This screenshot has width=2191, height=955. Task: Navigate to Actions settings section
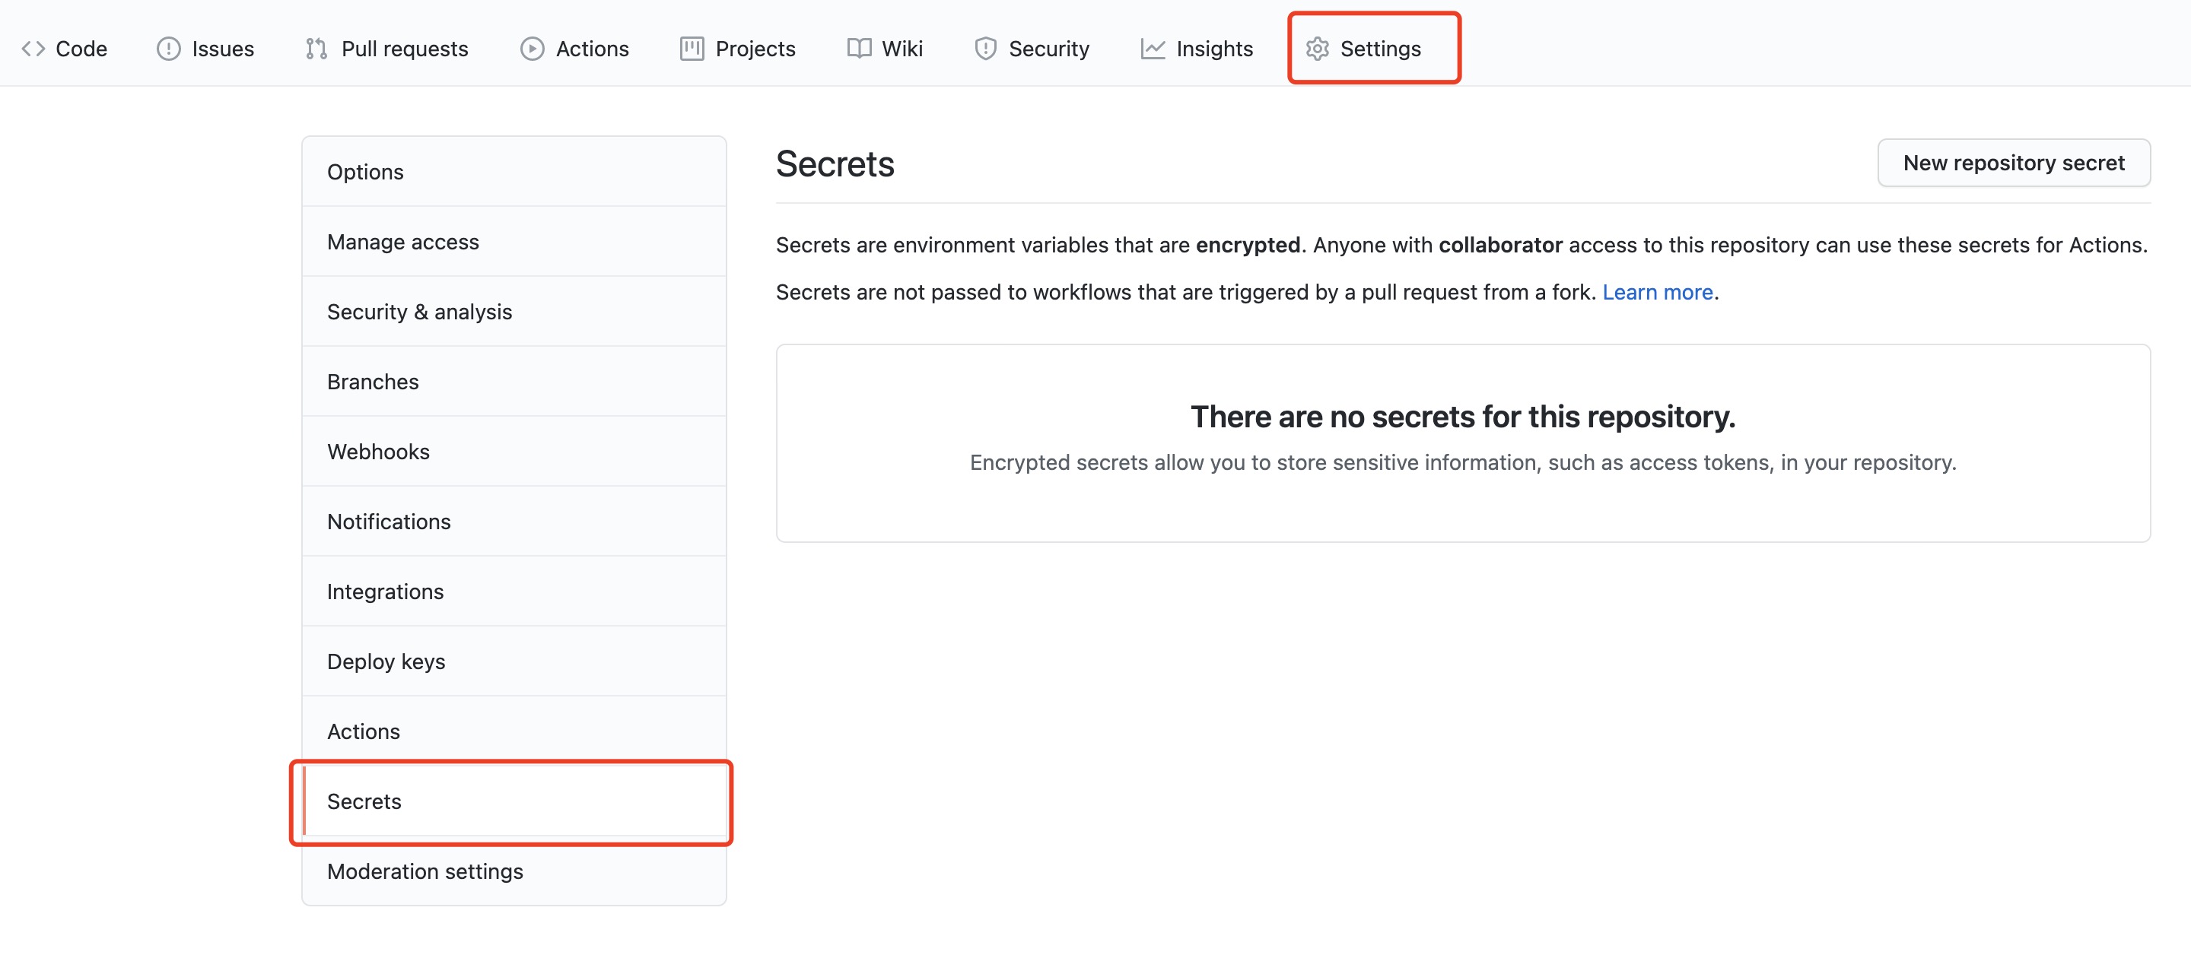[364, 729]
